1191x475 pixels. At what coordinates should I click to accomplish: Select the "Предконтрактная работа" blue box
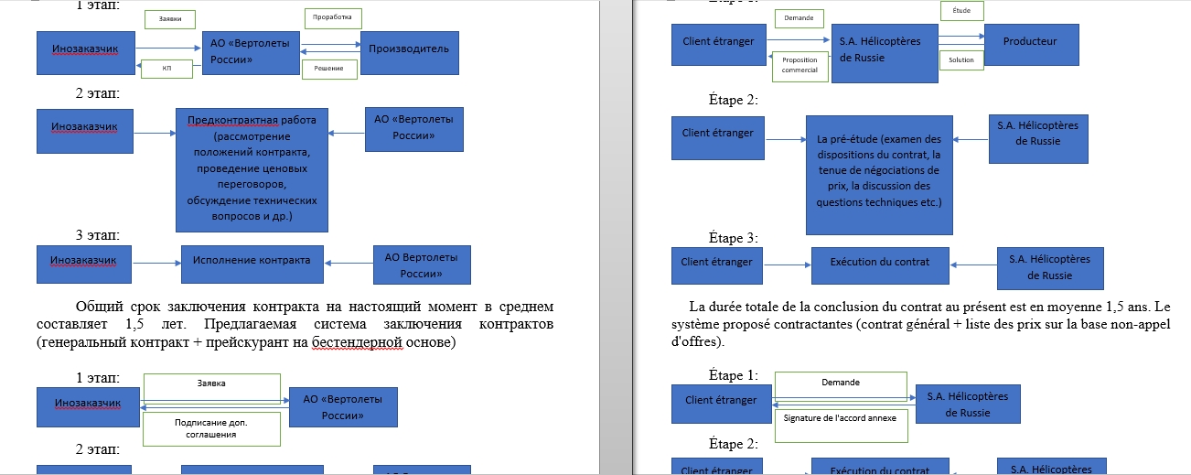[x=251, y=169]
